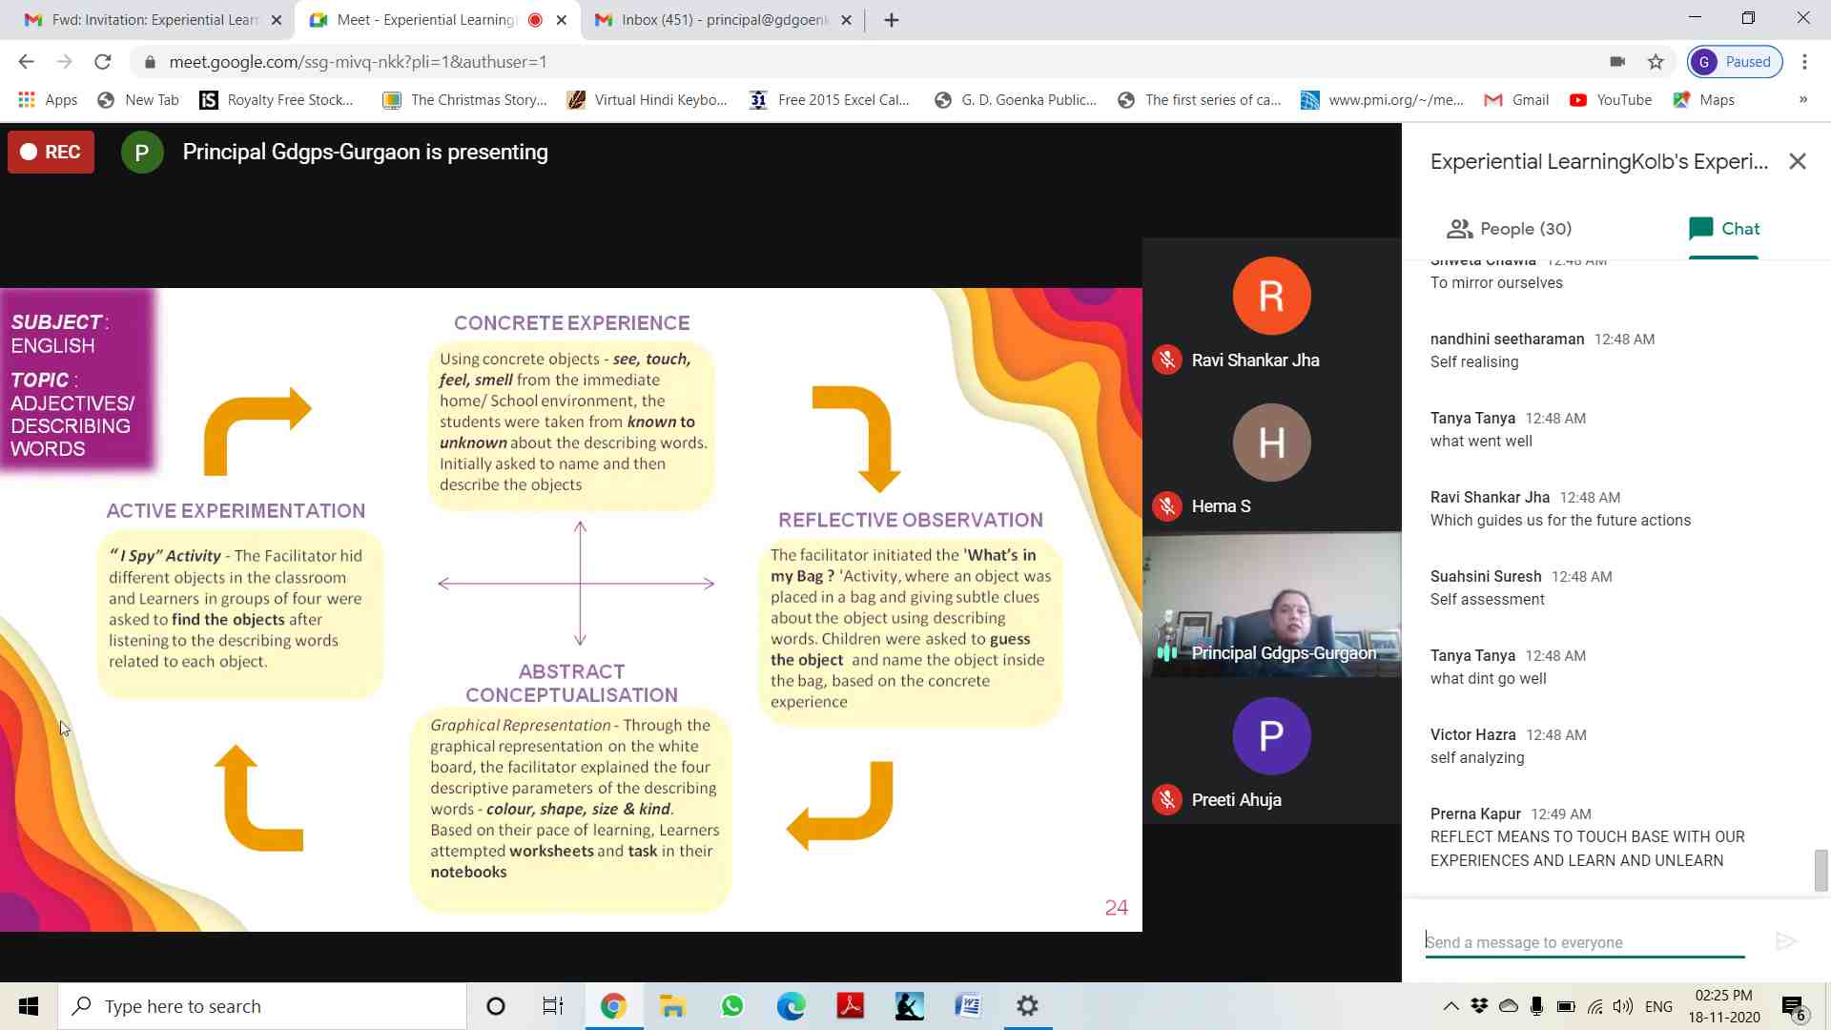Click the Type here to search box
Screen dimensions: 1831x1030
click(262, 1006)
